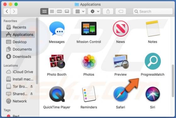The image size is (176, 118).
Task: Click the Mission Control label text
Action: 89,42
